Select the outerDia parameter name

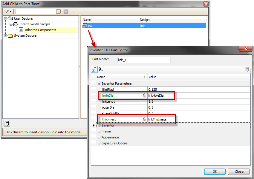[108, 107]
